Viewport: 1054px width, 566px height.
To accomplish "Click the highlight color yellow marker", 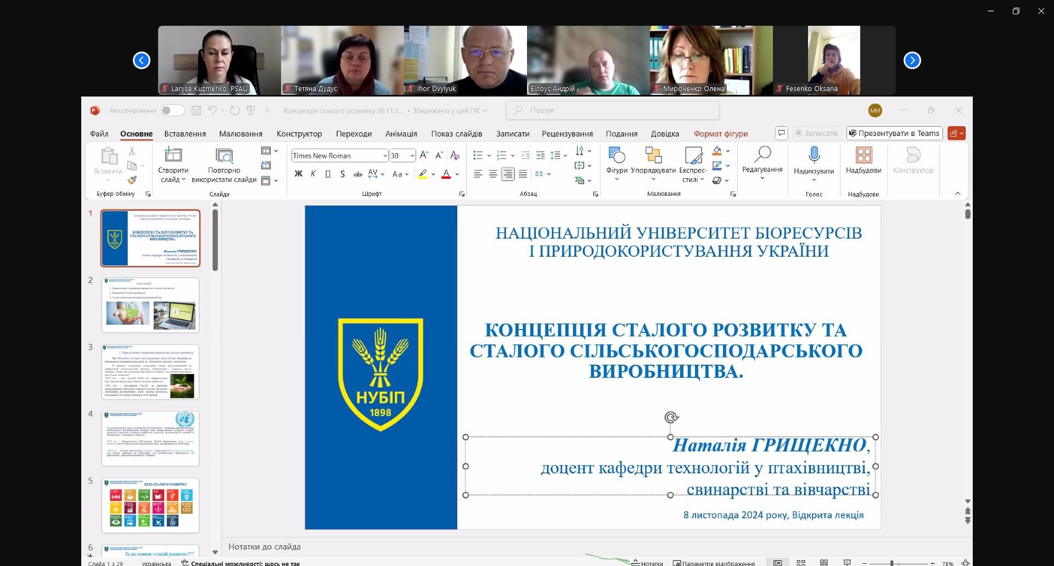I will pyautogui.click(x=422, y=174).
